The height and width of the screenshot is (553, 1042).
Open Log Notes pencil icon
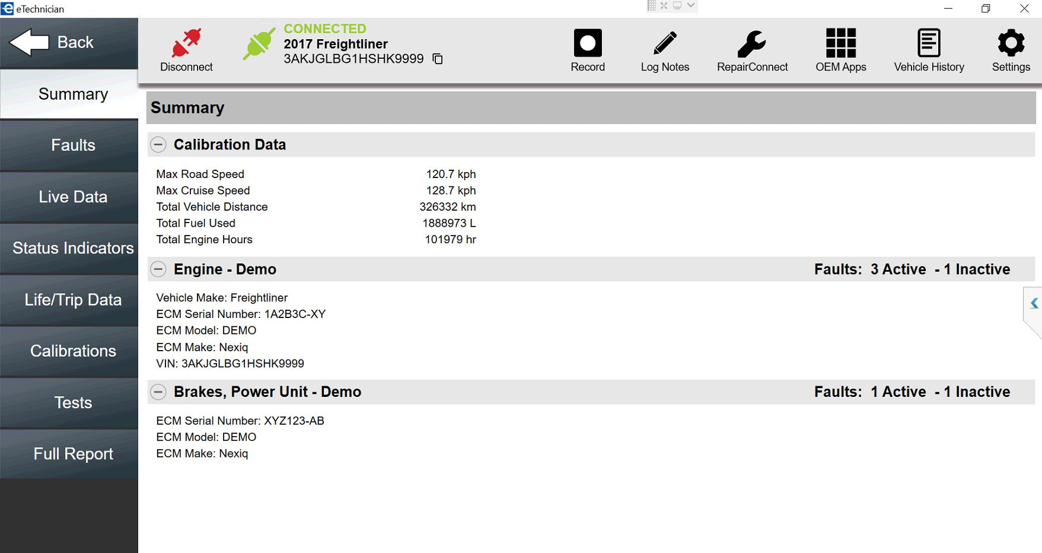pyautogui.click(x=664, y=43)
